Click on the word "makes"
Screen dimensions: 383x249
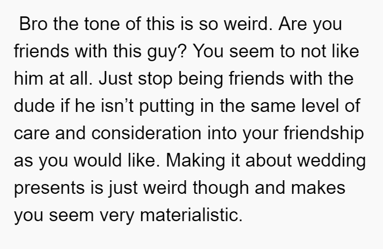[x=318, y=187]
